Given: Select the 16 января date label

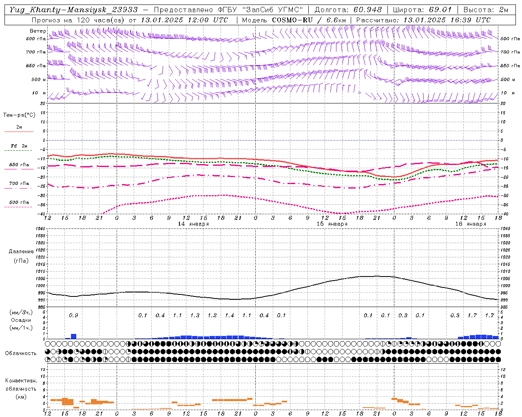Looking at the screenshot, I should [471, 224].
